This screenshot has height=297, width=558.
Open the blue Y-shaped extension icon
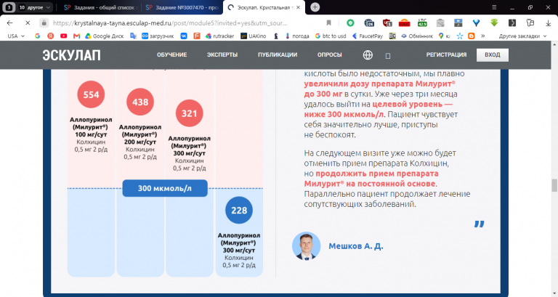click(476, 23)
